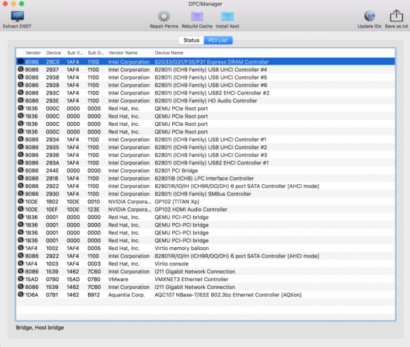The image size is (410, 347).
Task: Switch to the Status tab
Action: [x=191, y=40]
